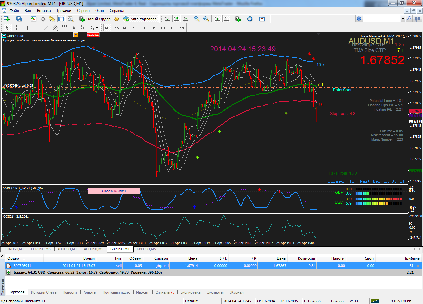Select the H1 timeframe
423x304 pixels.
(x=144, y=28)
